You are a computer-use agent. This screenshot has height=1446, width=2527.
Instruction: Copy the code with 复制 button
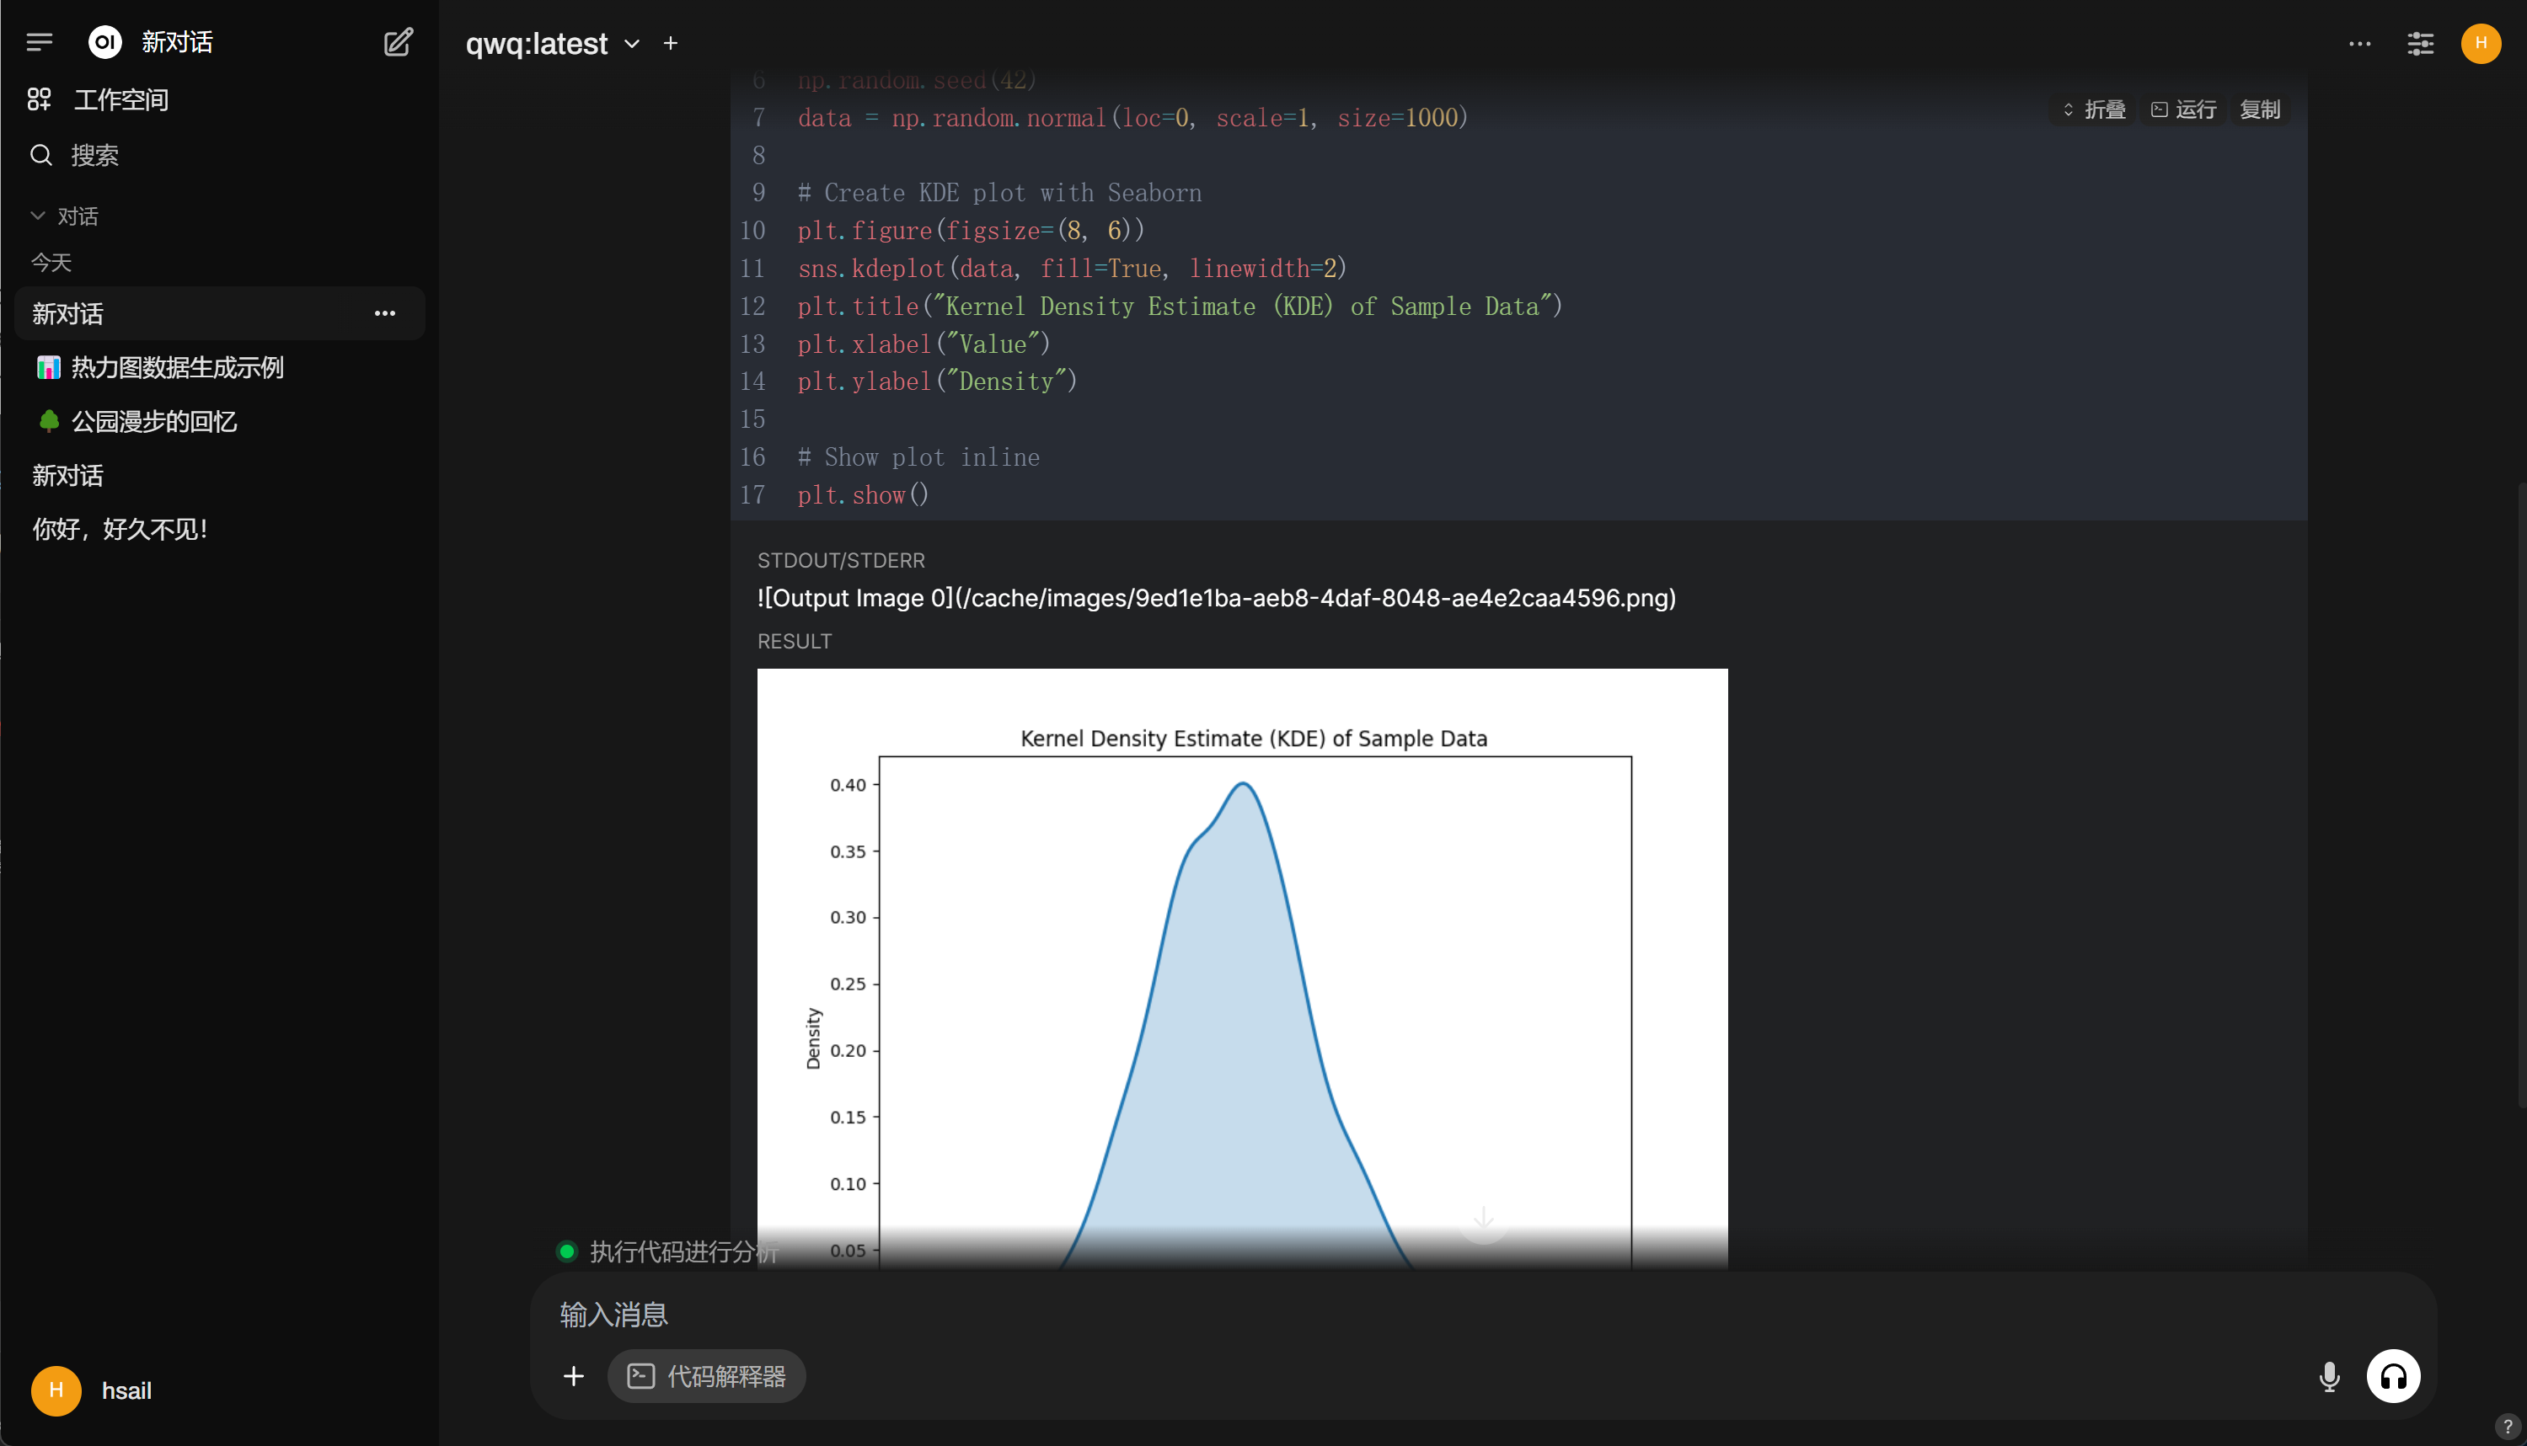[2259, 109]
